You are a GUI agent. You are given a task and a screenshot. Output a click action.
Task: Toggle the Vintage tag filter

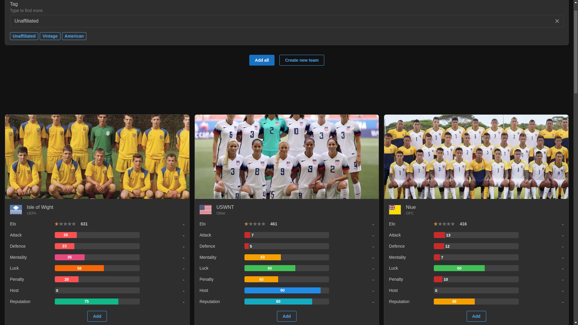[50, 36]
